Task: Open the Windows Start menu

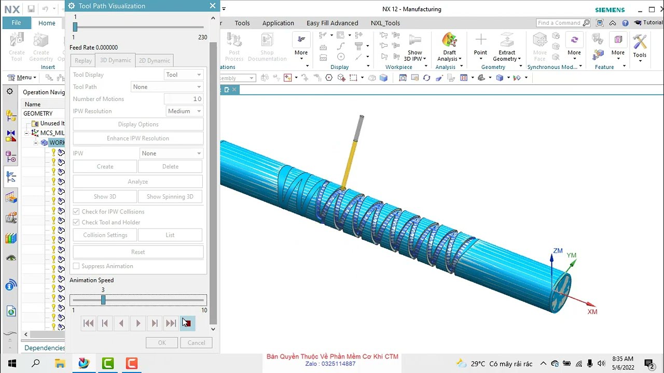Action: coord(12,364)
